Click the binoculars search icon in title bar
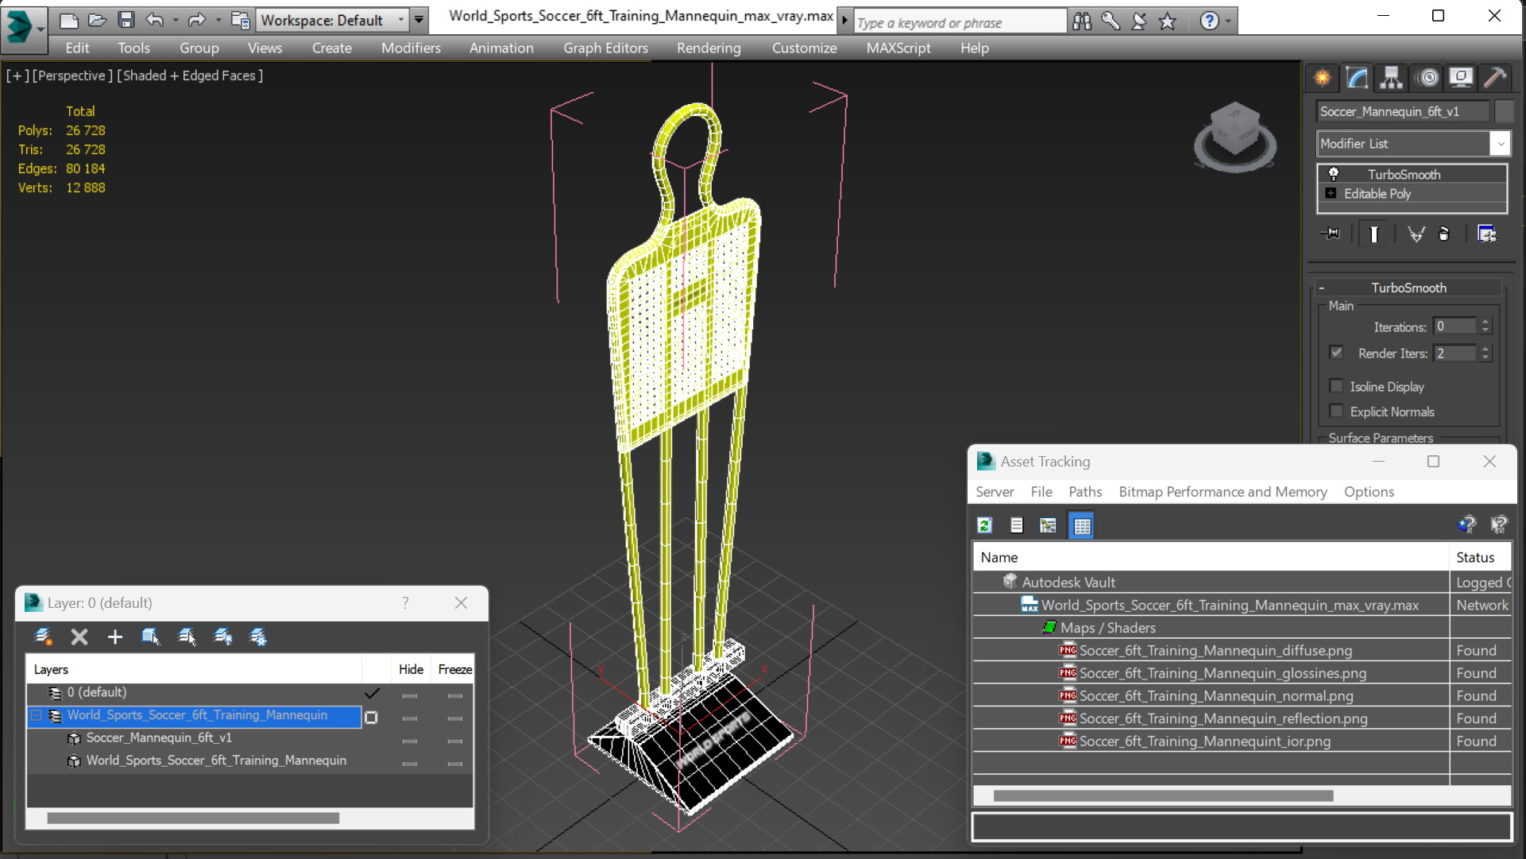 coord(1082,21)
